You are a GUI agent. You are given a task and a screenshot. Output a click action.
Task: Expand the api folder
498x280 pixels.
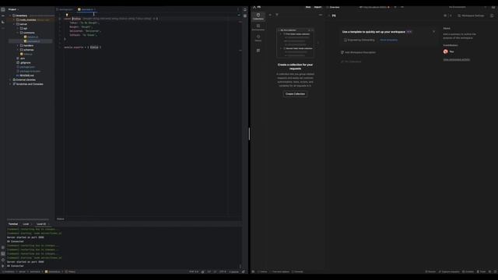(x=18, y=28)
